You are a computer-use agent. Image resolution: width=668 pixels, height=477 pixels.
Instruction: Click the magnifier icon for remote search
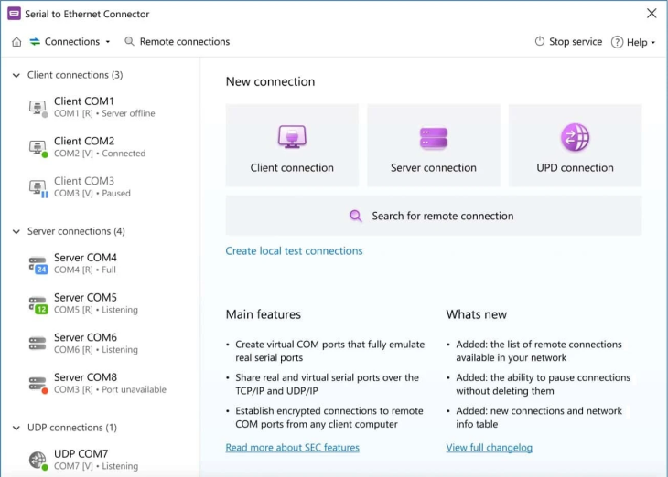[356, 217]
